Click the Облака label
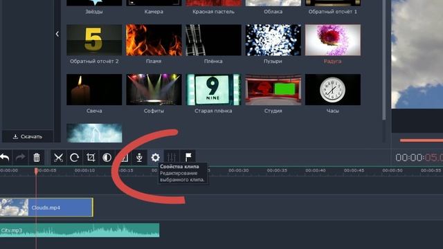443x249 pixels. pos(273,12)
